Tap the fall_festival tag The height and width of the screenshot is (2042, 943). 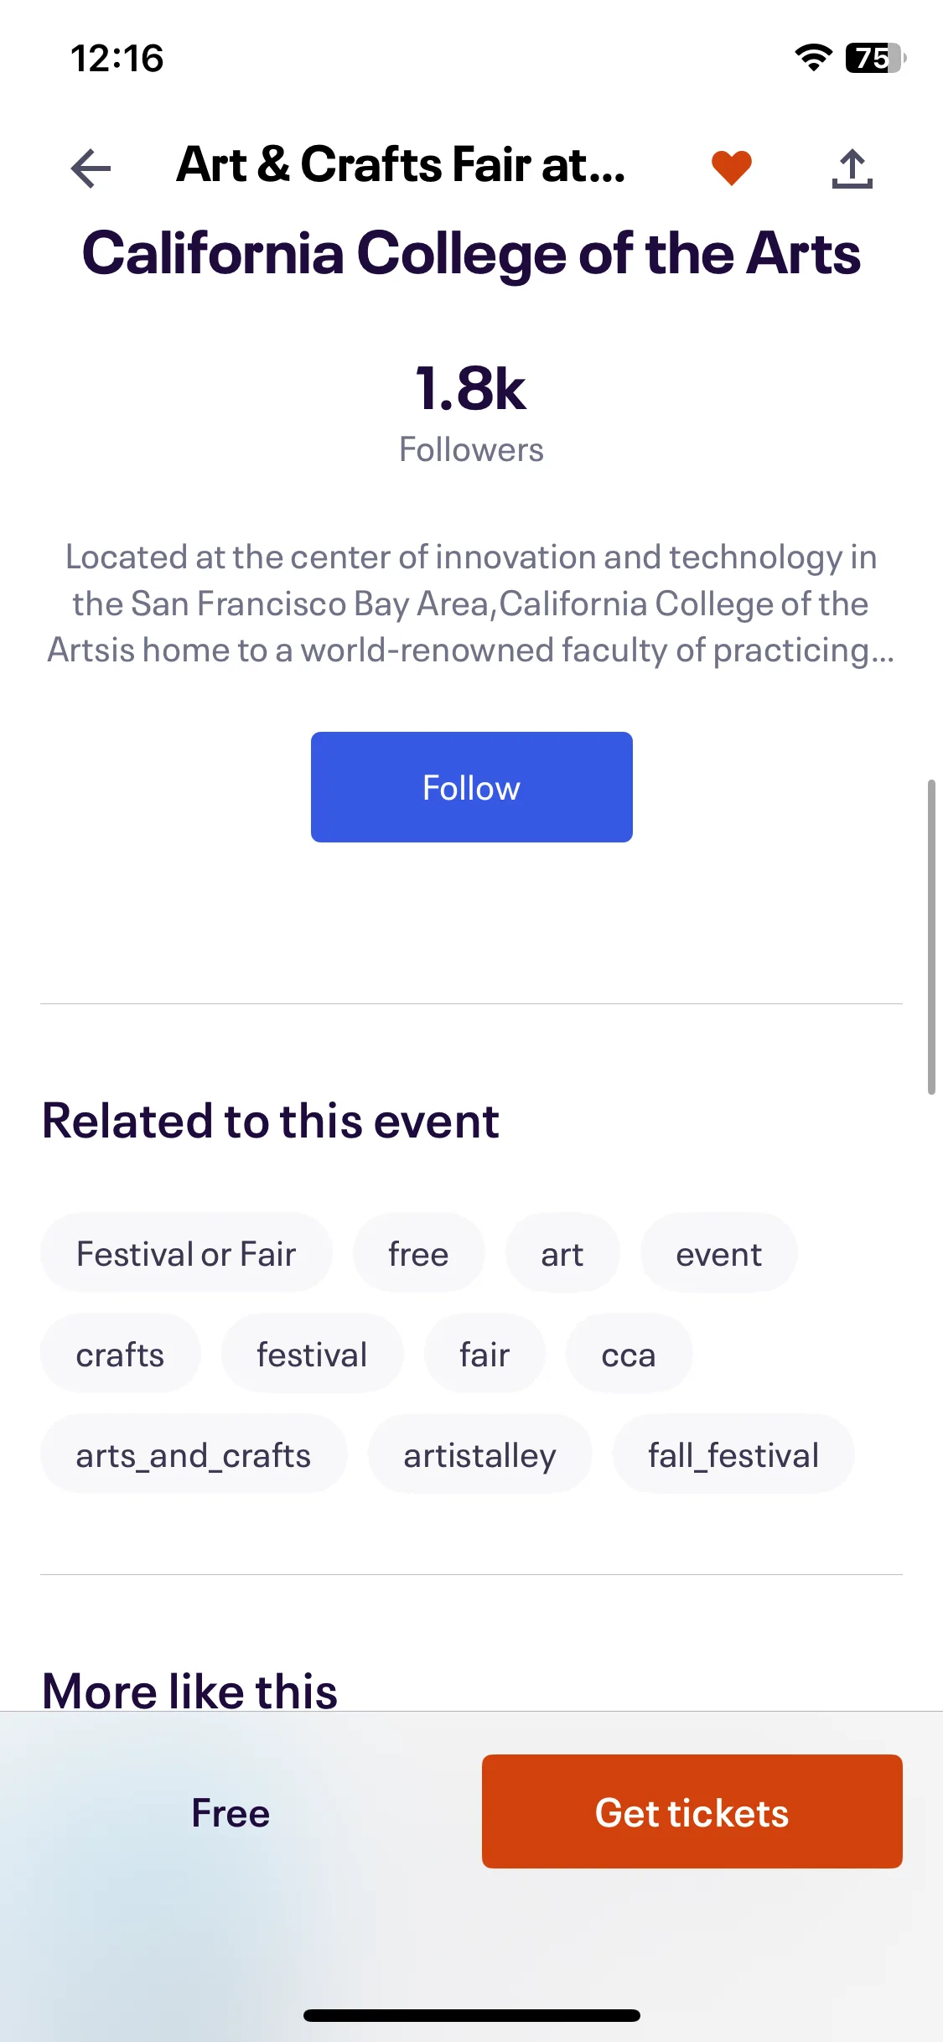[733, 1454]
